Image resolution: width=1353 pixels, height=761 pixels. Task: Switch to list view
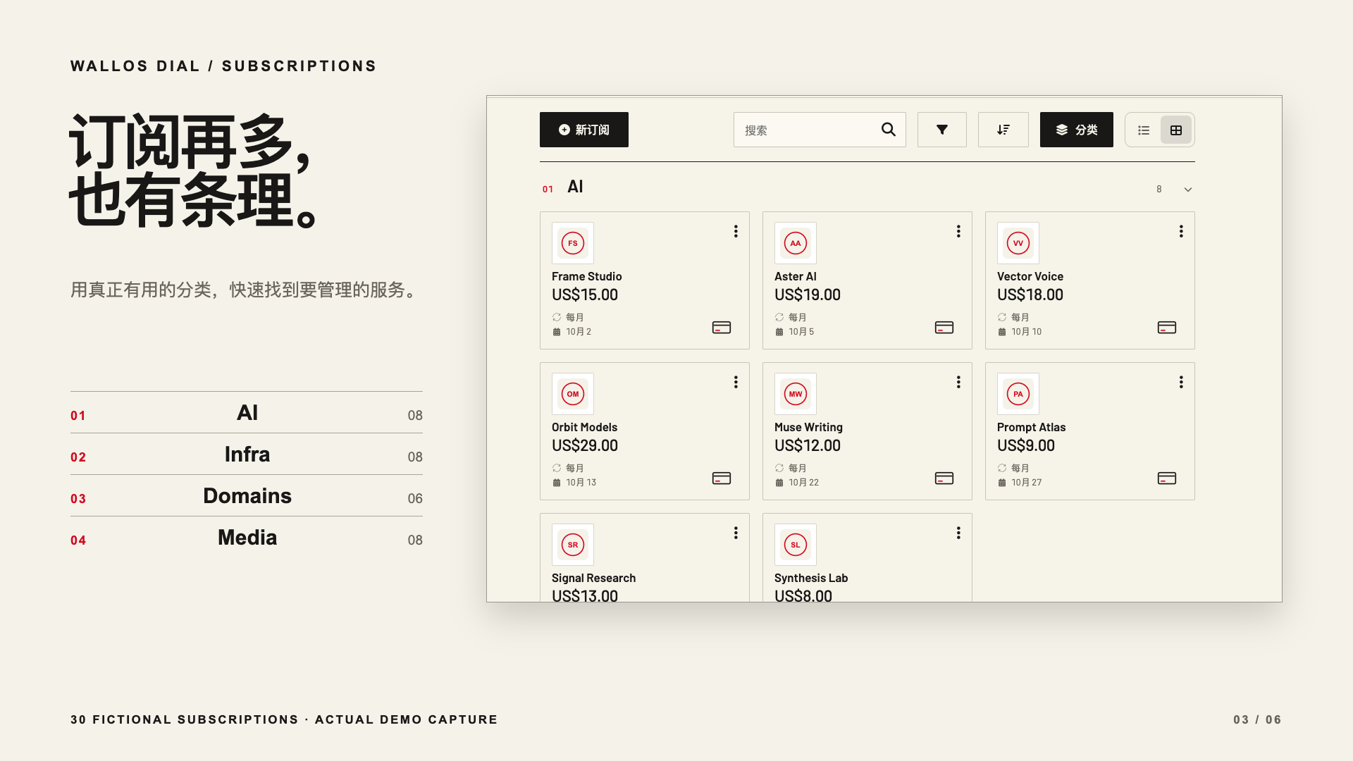[1144, 130]
